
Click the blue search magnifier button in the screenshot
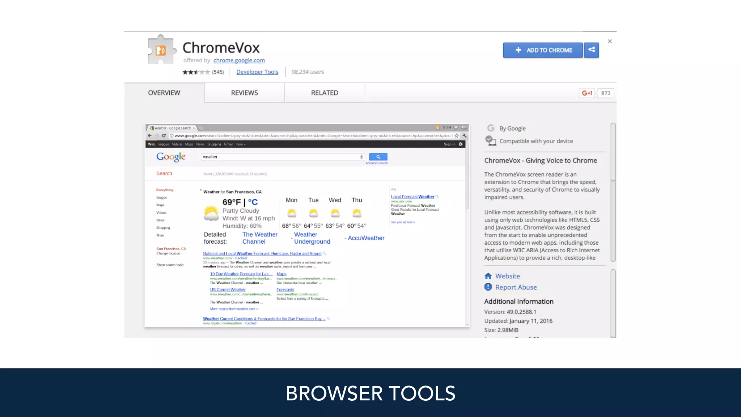tap(378, 157)
